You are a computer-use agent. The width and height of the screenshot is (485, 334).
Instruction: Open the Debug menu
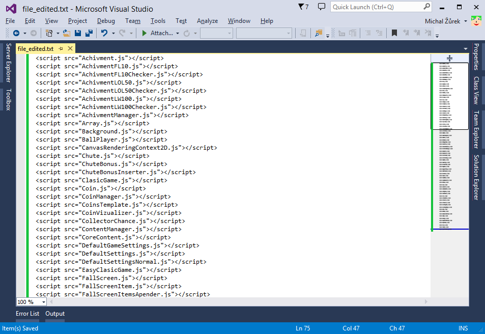click(106, 21)
